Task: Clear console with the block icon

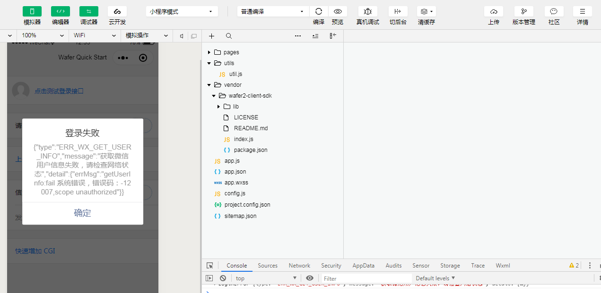Action: 223,278
